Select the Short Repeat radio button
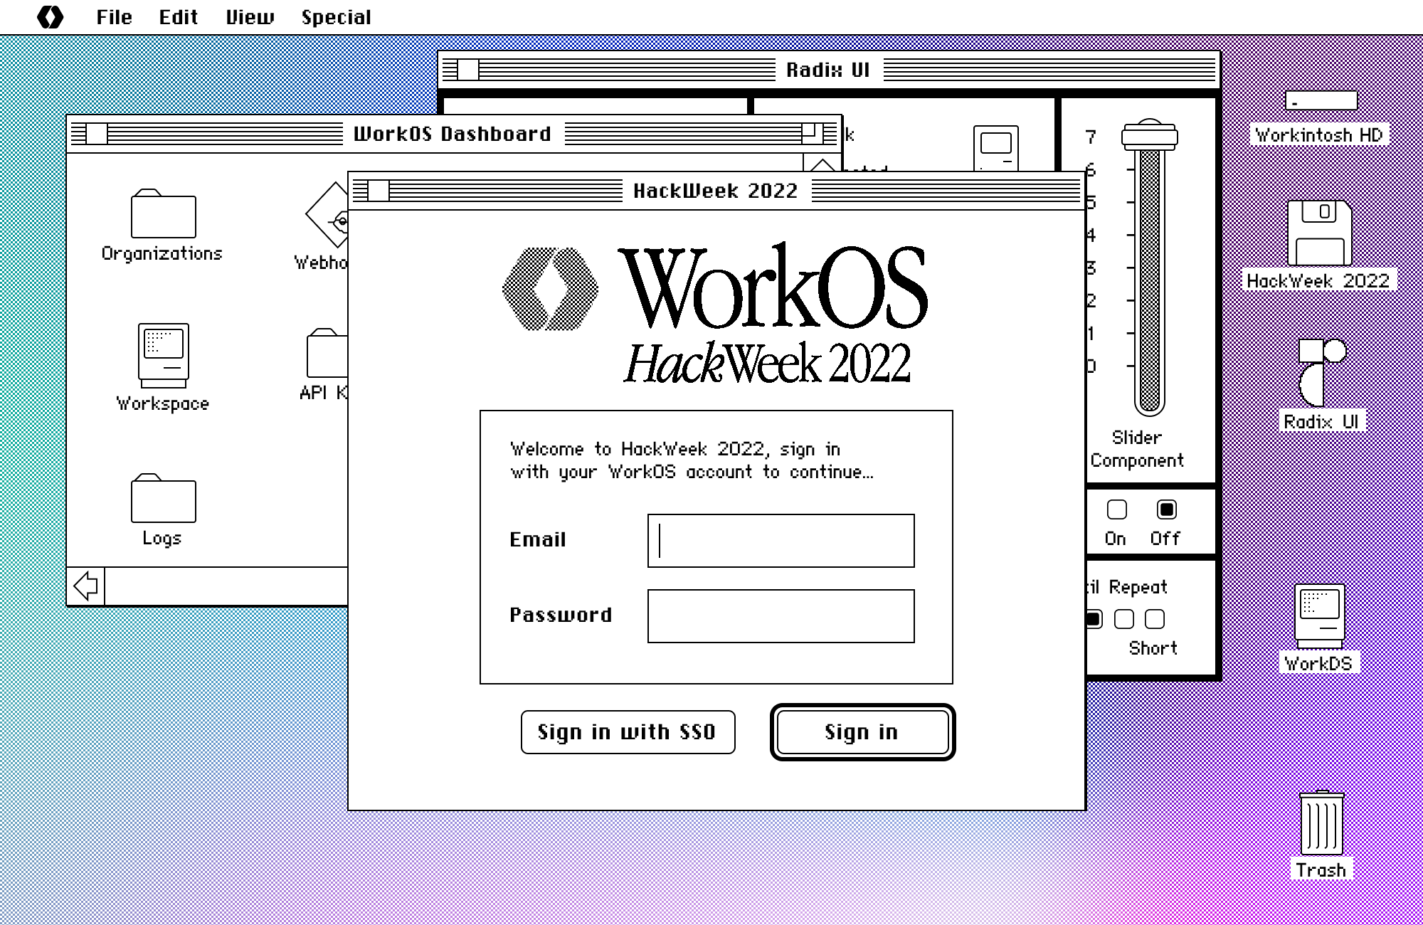The width and height of the screenshot is (1423, 925). [x=1155, y=619]
